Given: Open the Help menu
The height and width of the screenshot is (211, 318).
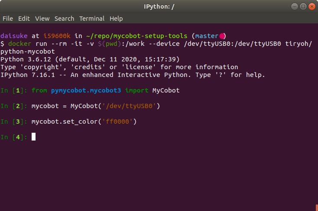Looking at the screenshot, I should tap(116, 19).
